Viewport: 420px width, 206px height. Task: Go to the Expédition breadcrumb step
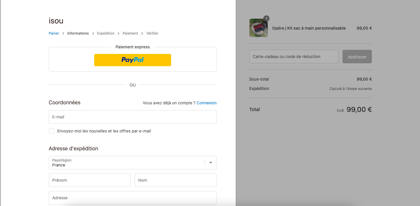click(x=106, y=33)
